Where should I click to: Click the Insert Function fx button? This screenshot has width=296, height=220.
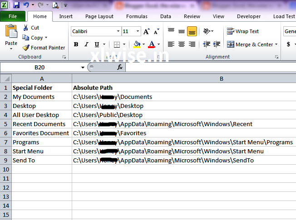120,67
